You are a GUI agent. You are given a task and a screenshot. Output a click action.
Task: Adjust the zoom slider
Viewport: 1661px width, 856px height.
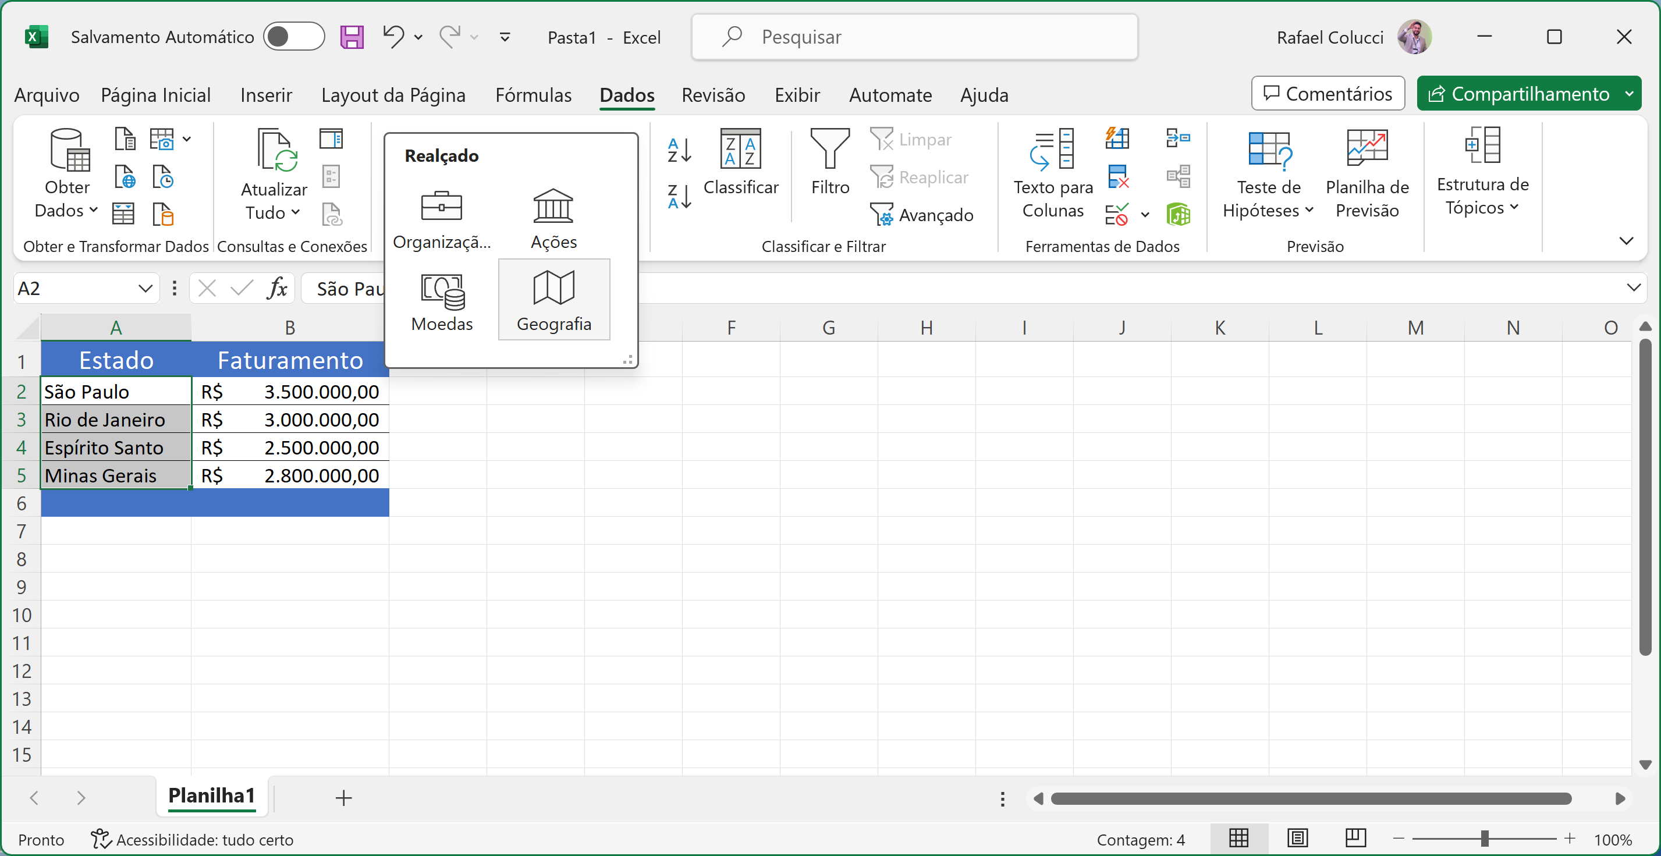point(1484,839)
